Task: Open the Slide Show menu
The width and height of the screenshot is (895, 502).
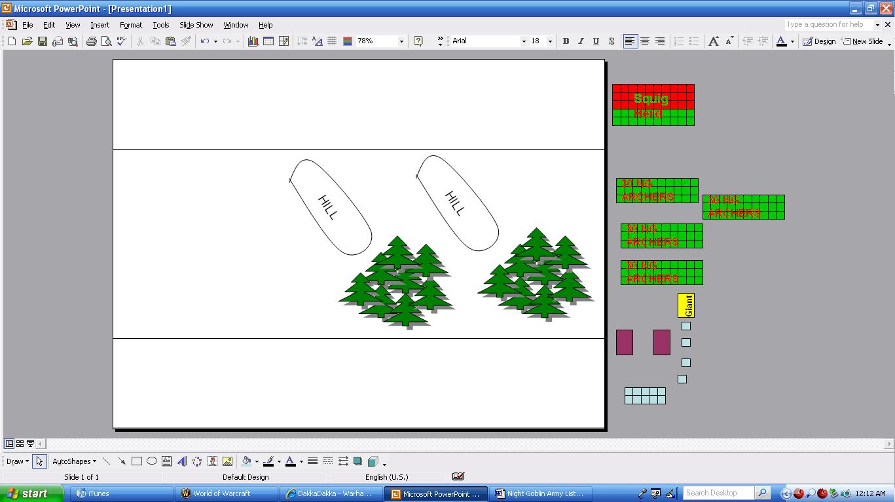Action: pyautogui.click(x=196, y=25)
